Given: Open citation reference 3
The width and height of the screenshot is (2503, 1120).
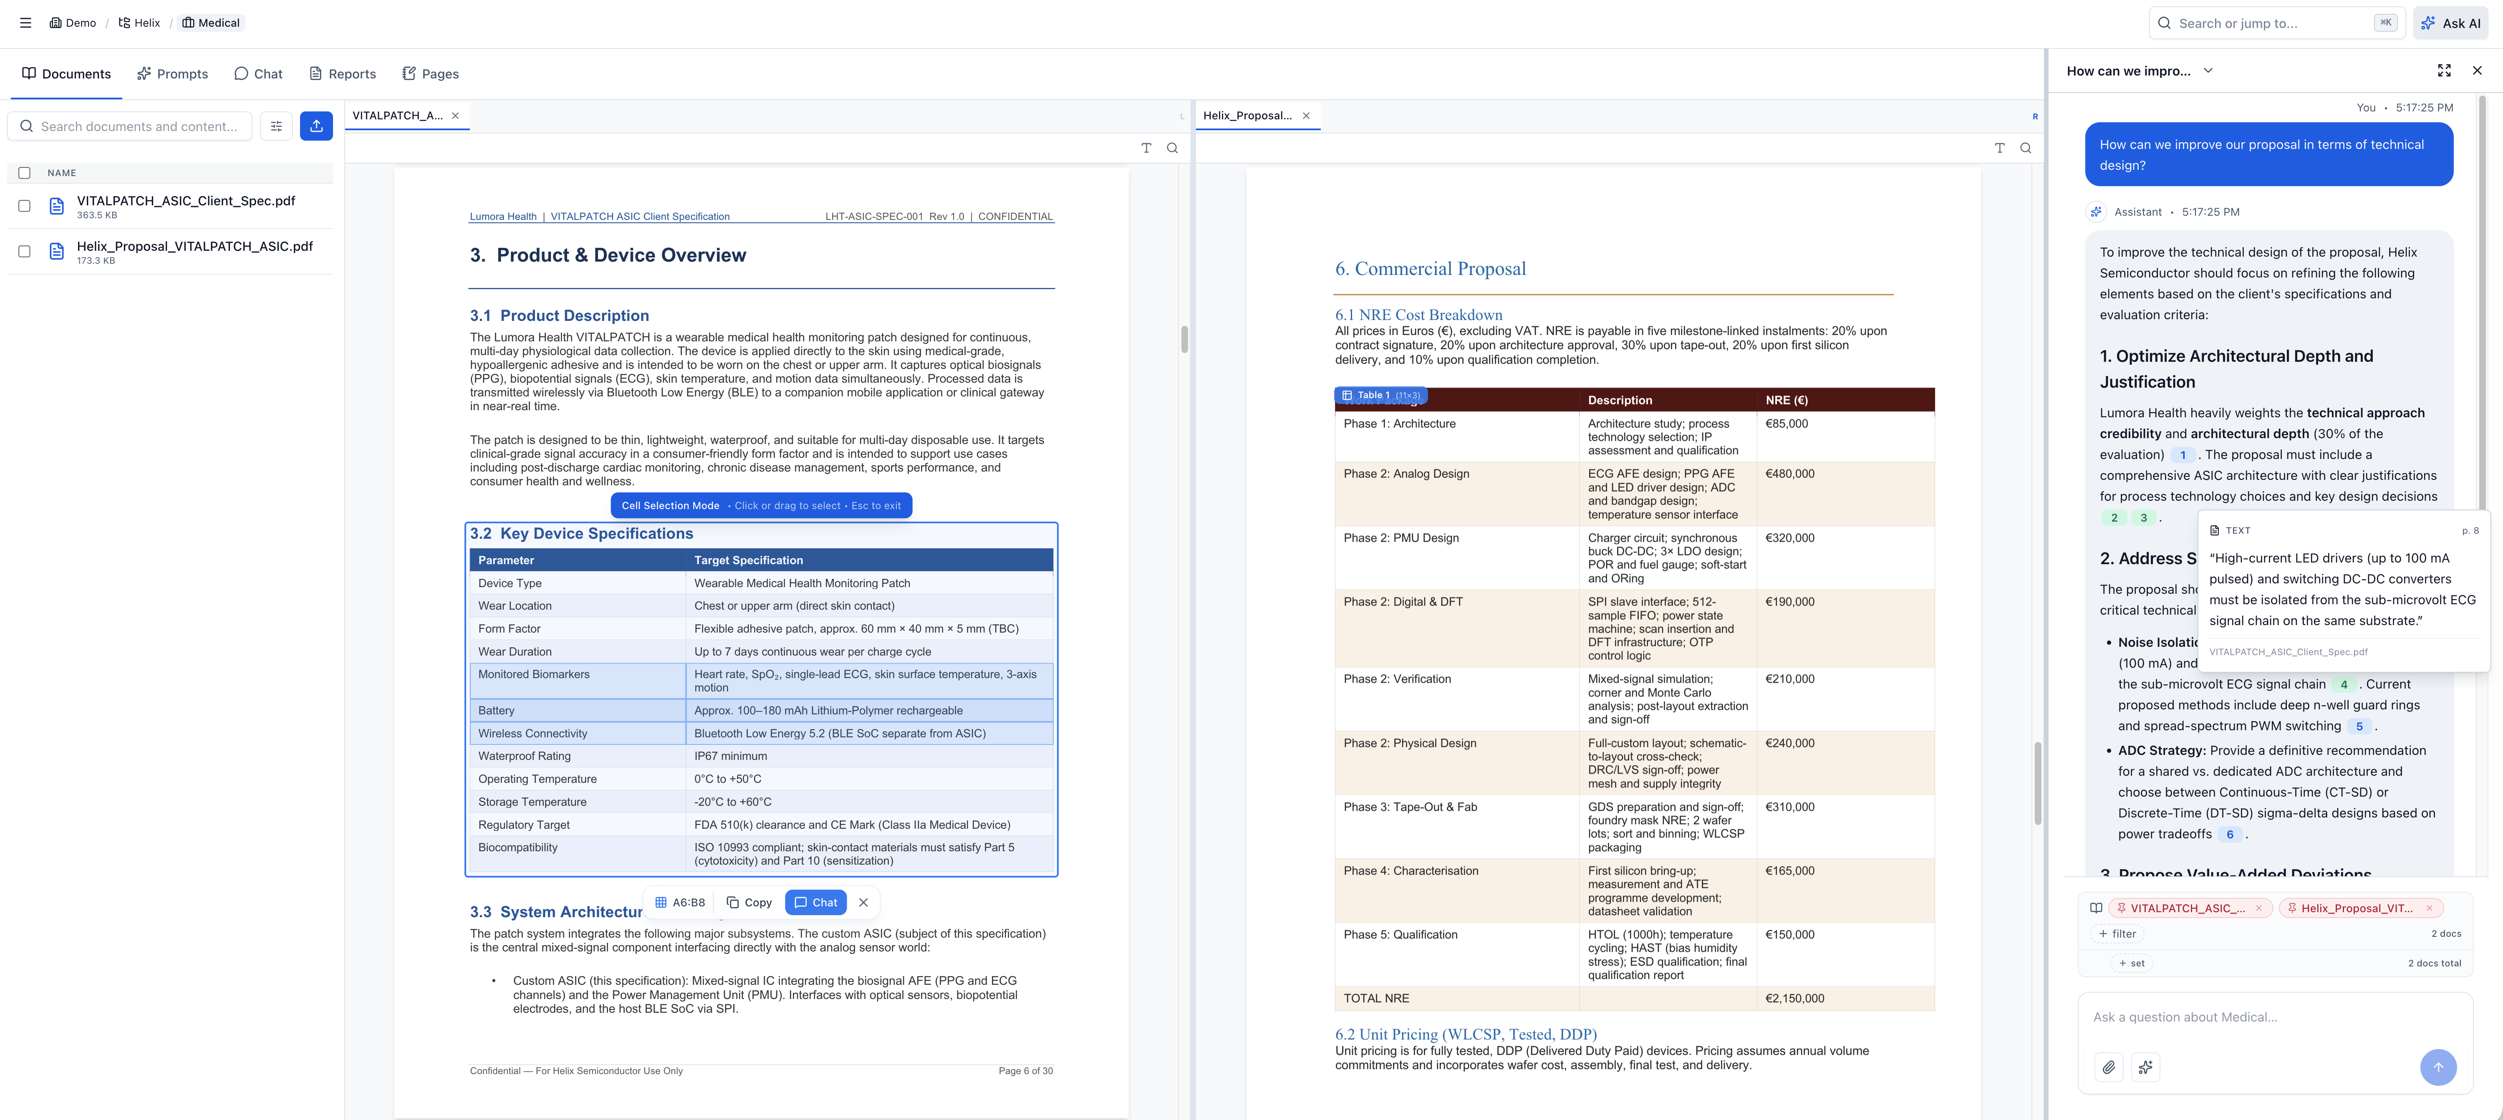Looking at the screenshot, I should 2143,518.
